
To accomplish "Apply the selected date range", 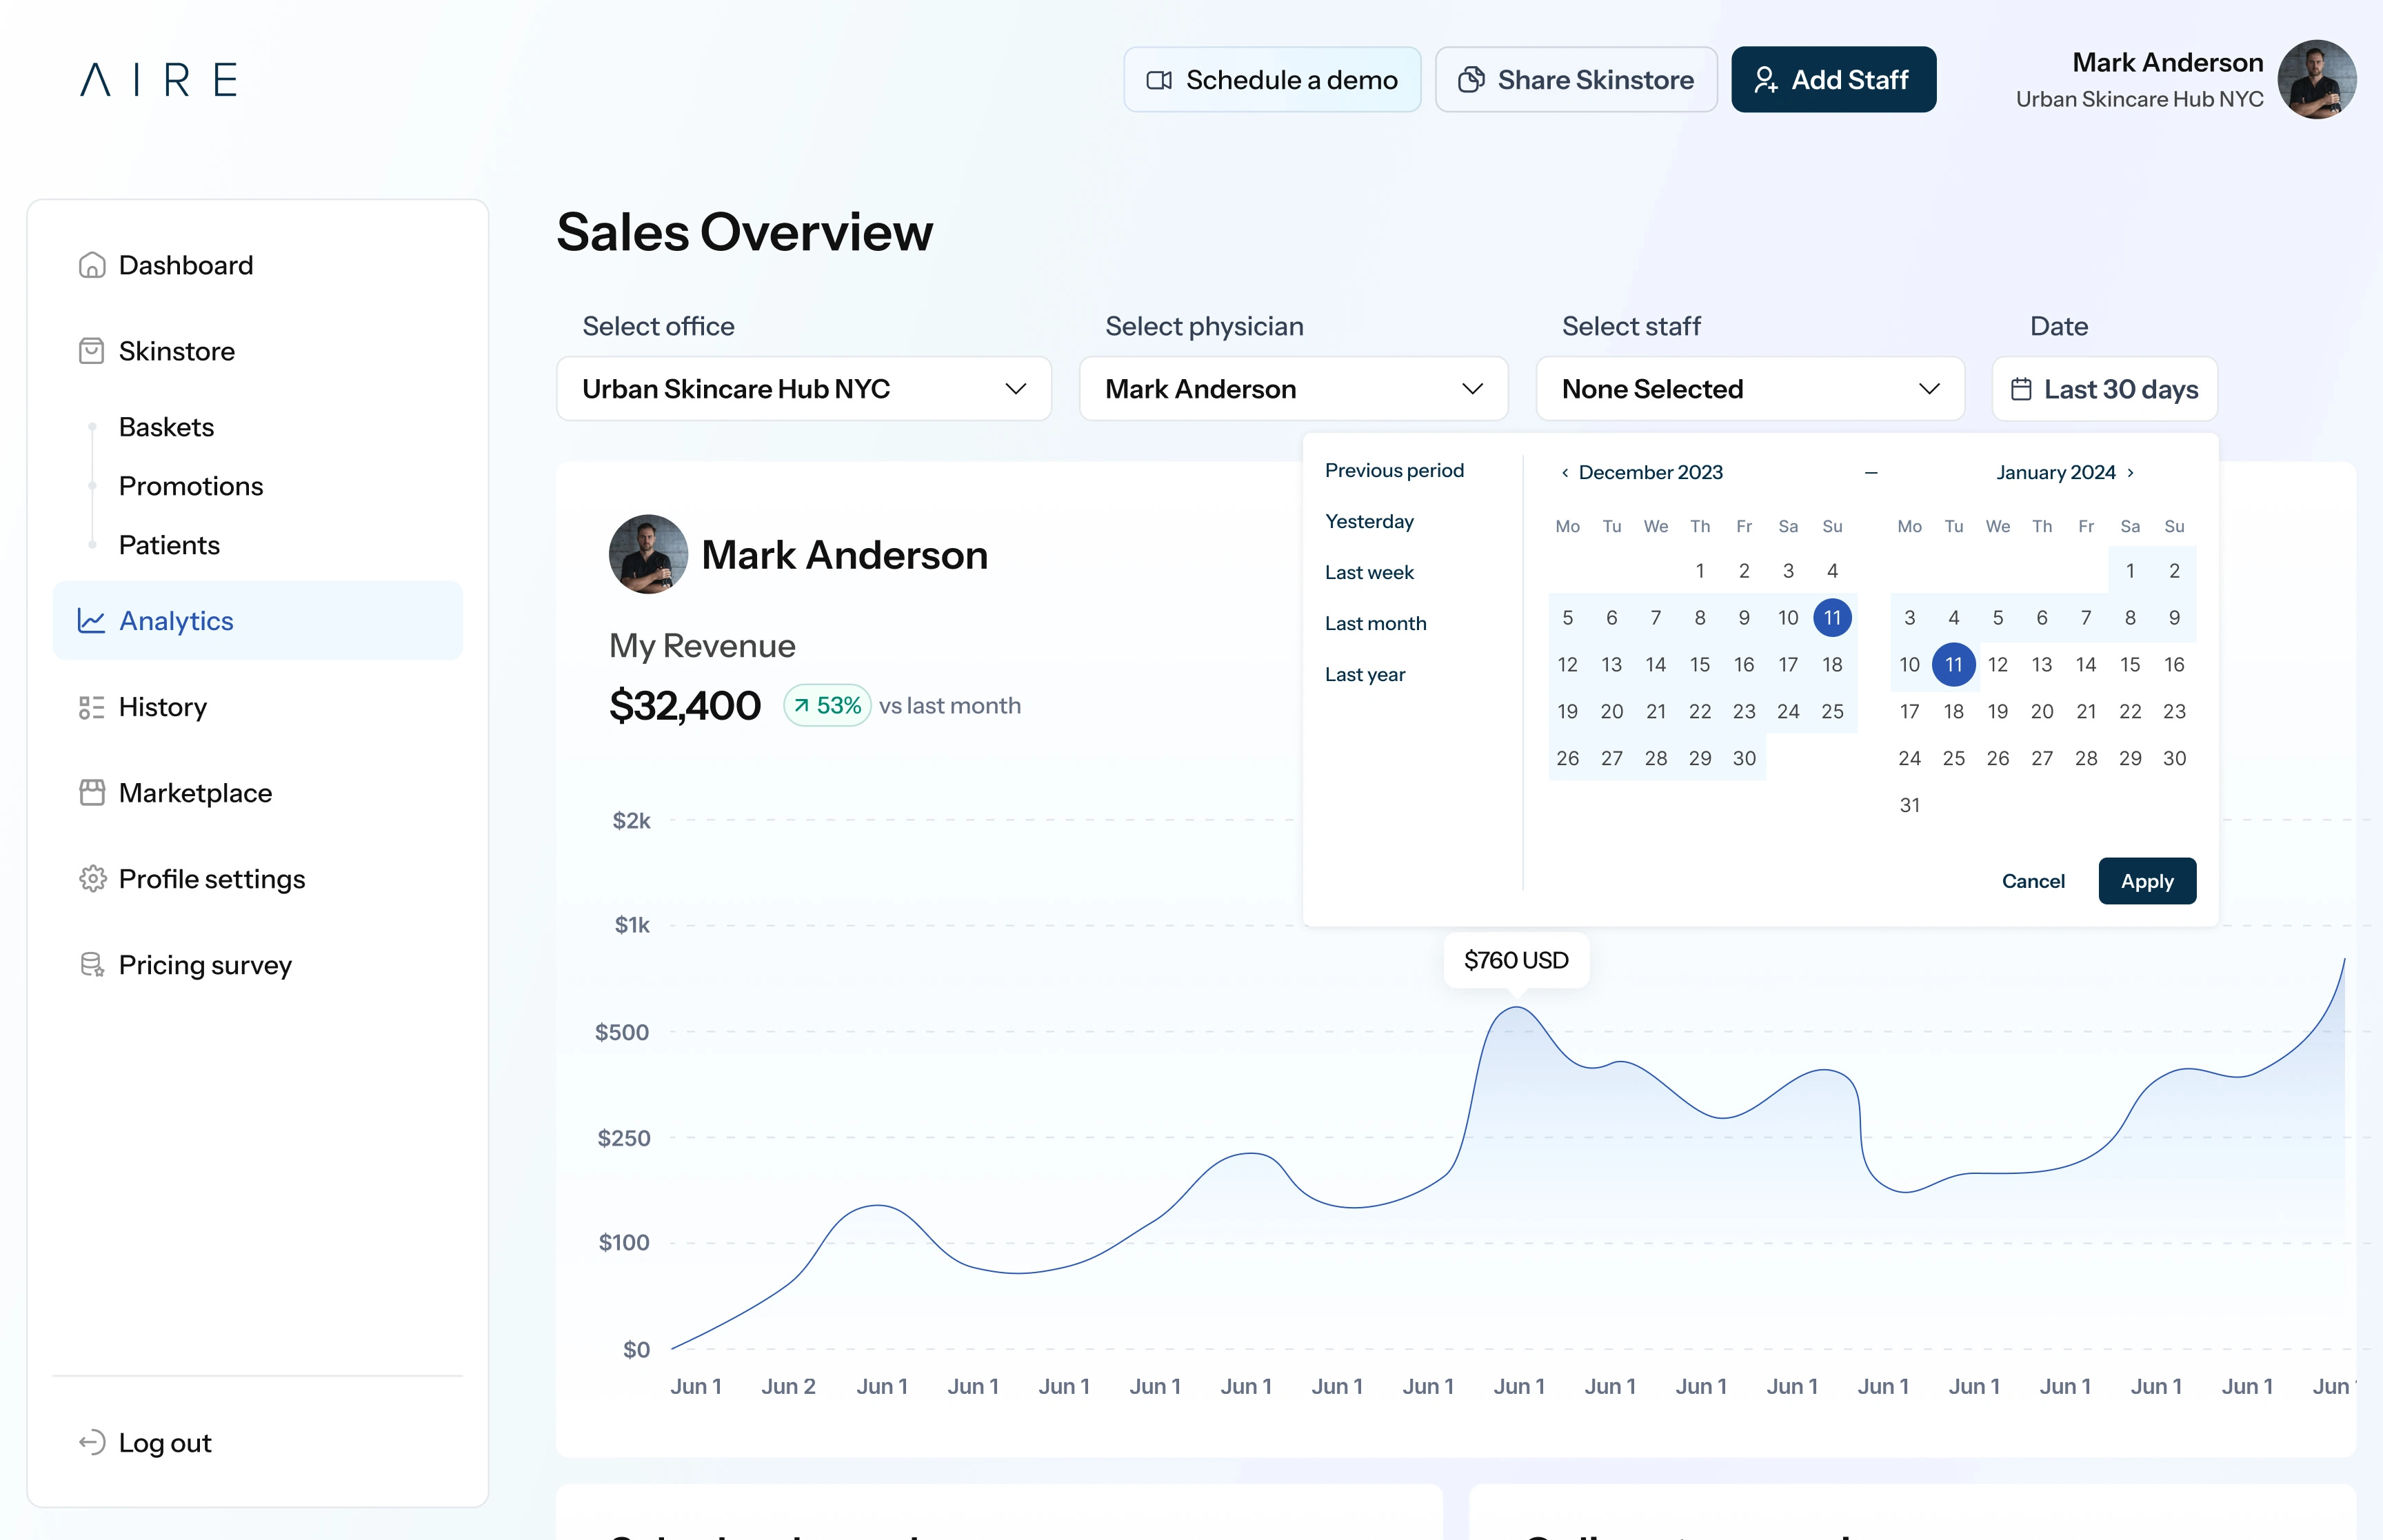I will pos(2147,881).
